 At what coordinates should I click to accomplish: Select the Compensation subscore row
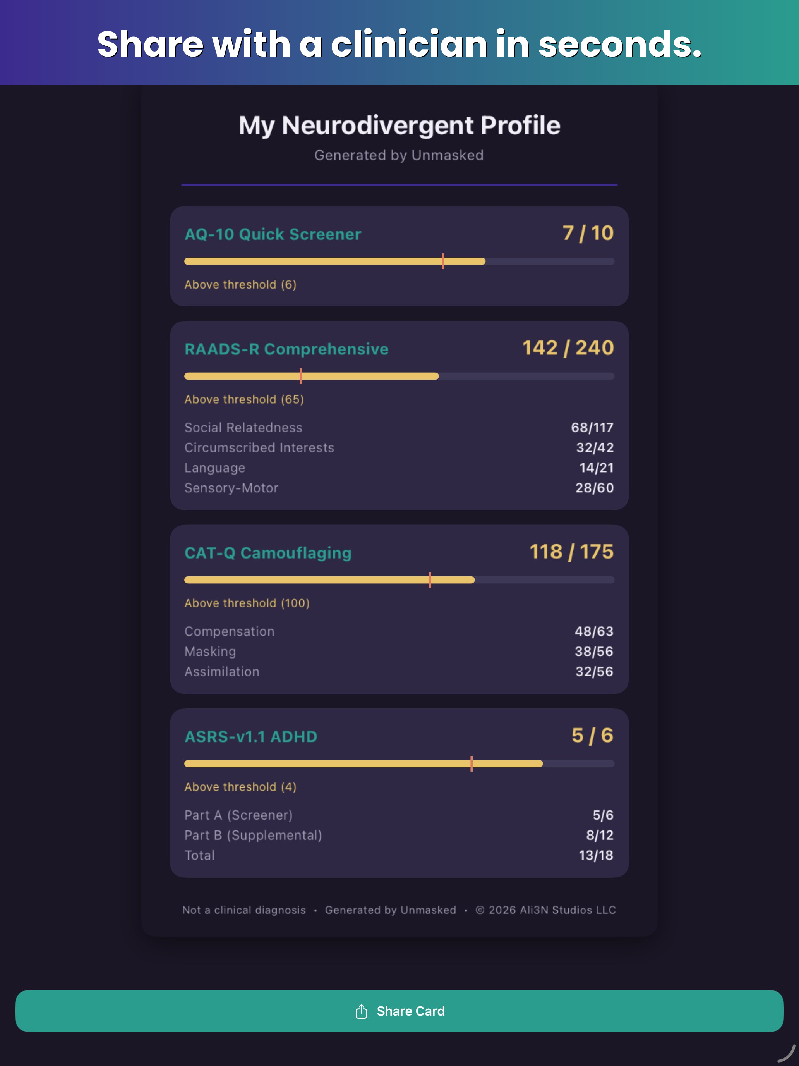click(x=399, y=631)
